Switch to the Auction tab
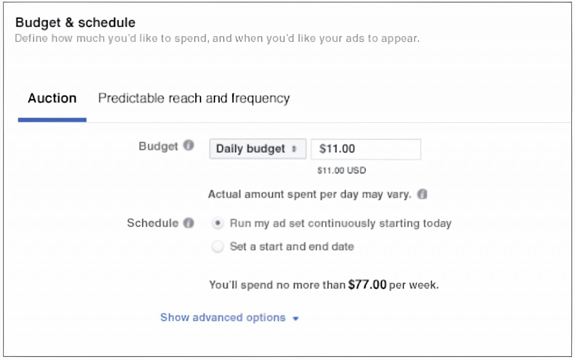Image resolution: width=575 pixels, height=360 pixels. pyautogui.click(x=52, y=98)
